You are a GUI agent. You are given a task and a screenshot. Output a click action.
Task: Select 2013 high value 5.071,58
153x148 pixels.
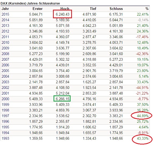[x=63, y=26]
